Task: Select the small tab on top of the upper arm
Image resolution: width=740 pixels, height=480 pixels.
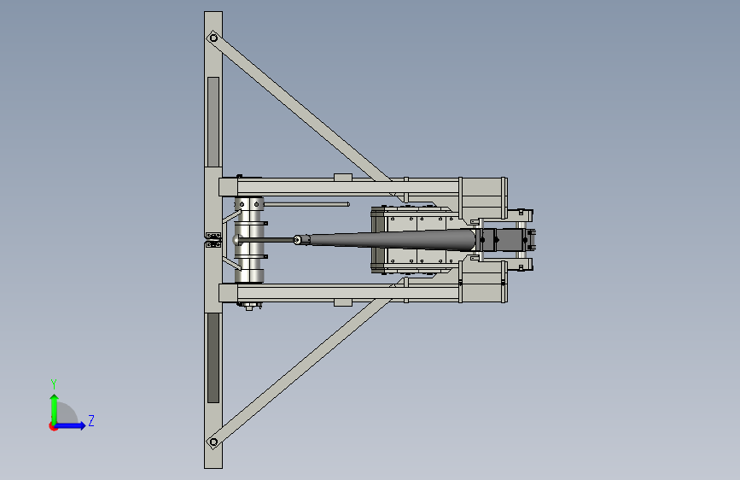Action: click(343, 177)
